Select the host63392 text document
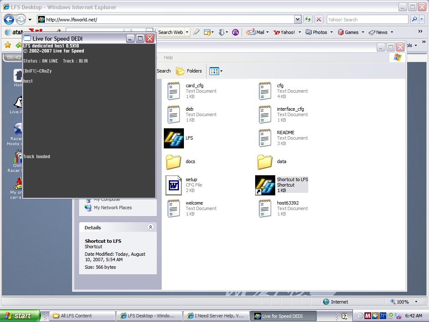The height and width of the screenshot is (322, 429). pos(284,208)
